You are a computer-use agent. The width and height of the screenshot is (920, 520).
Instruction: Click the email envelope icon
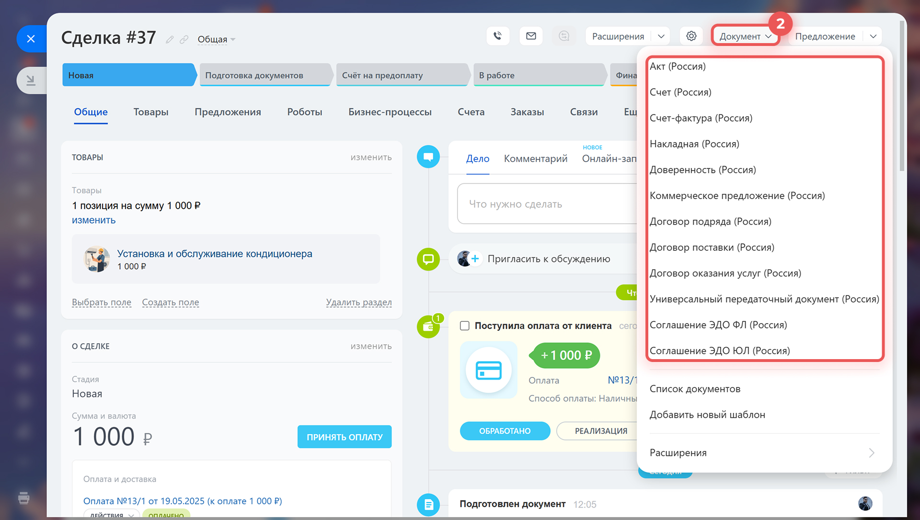pyautogui.click(x=531, y=36)
